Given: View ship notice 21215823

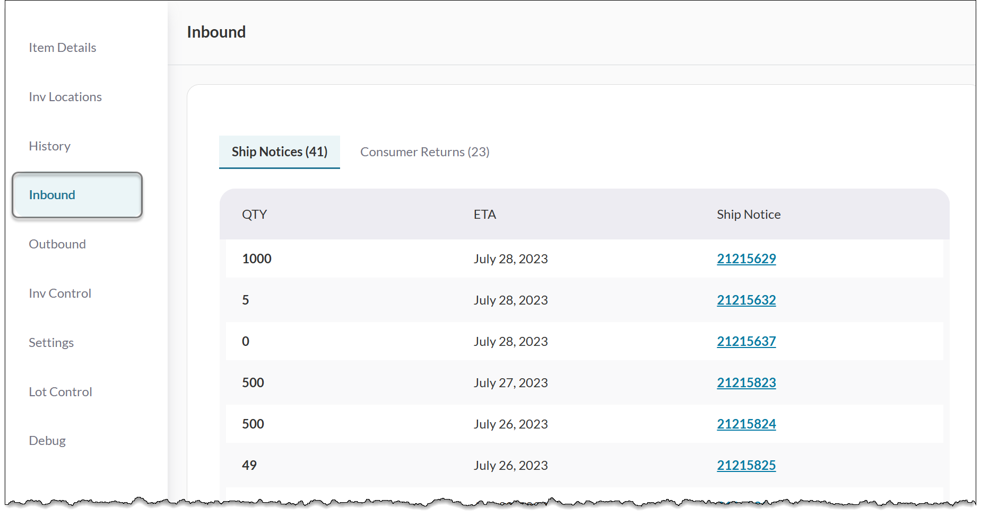Looking at the screenshot, I should (746, 383).
